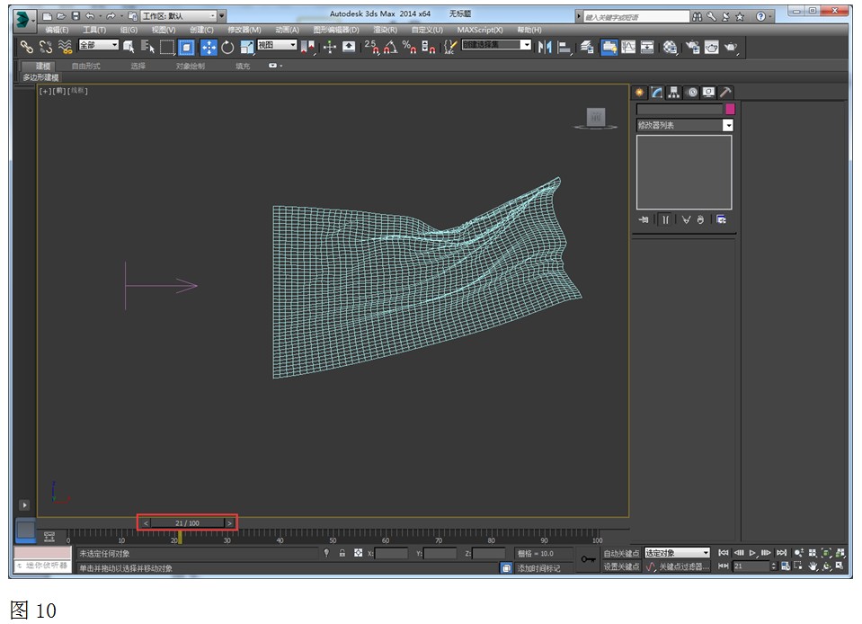
Task: Click the Redo arrow icon
Action: (x=111, y=16)
